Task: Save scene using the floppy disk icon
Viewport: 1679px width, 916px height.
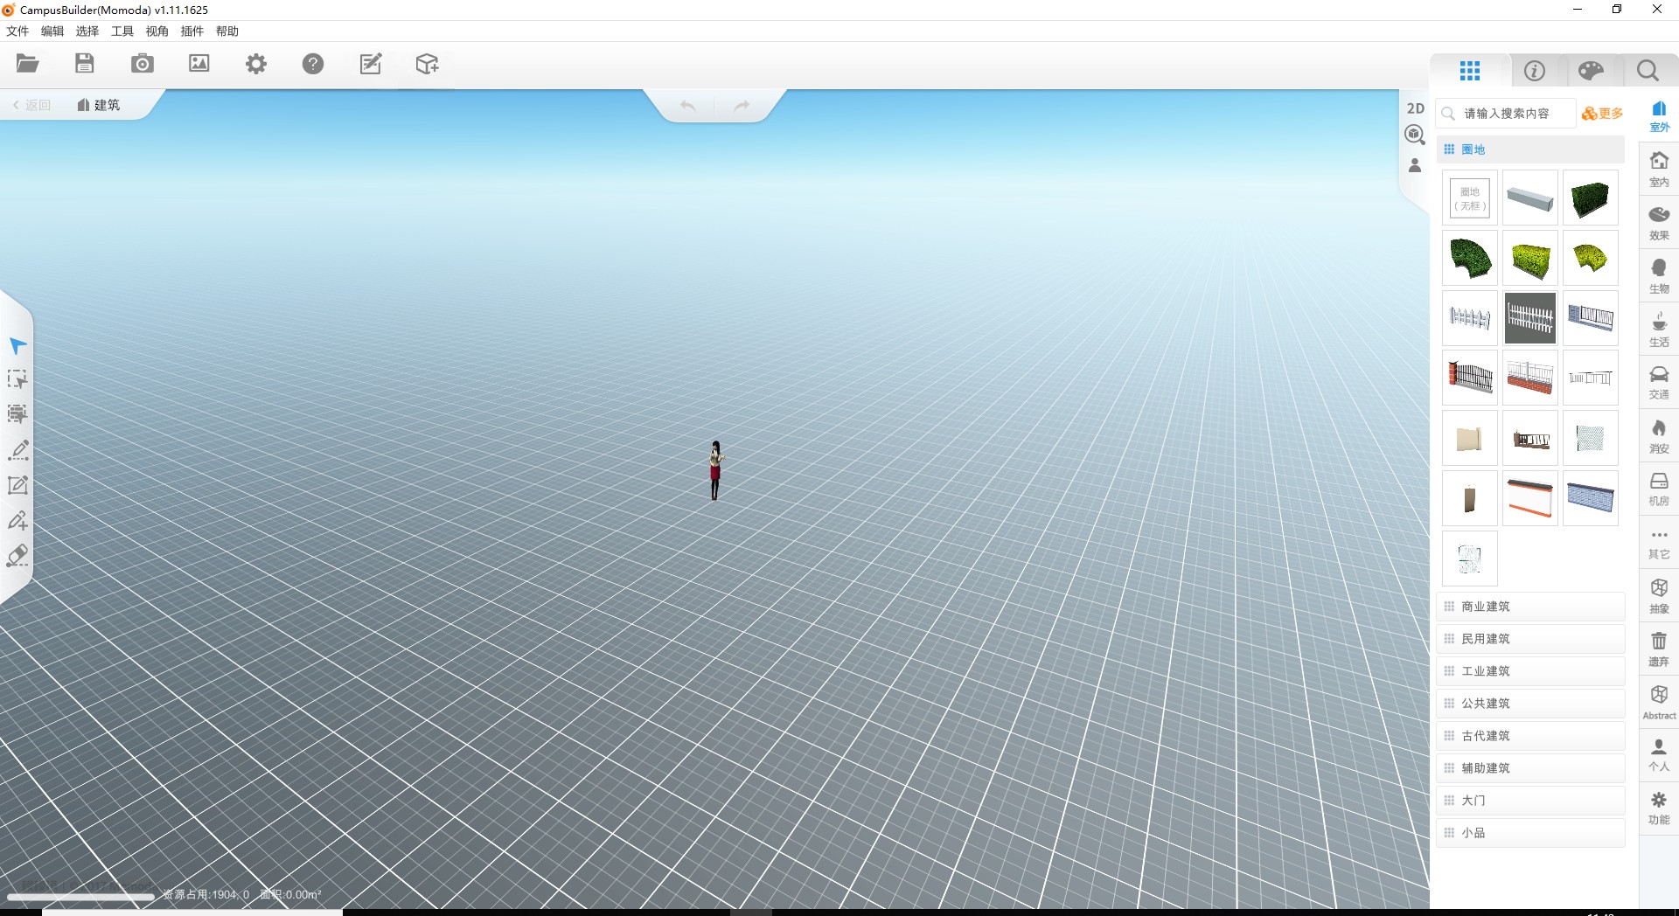Action: [85, 64]
